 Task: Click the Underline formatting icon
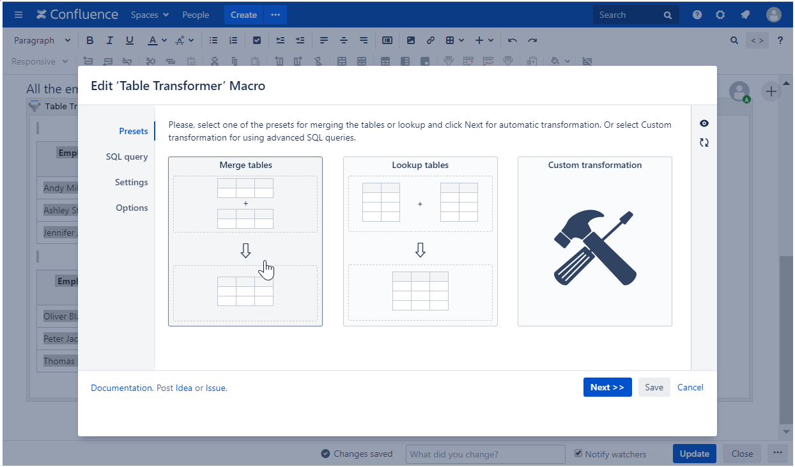pos(130,40)
